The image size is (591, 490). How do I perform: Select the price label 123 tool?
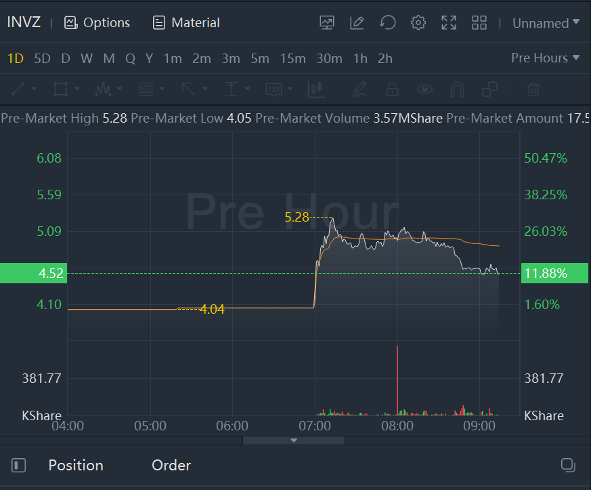coord(273,89)
